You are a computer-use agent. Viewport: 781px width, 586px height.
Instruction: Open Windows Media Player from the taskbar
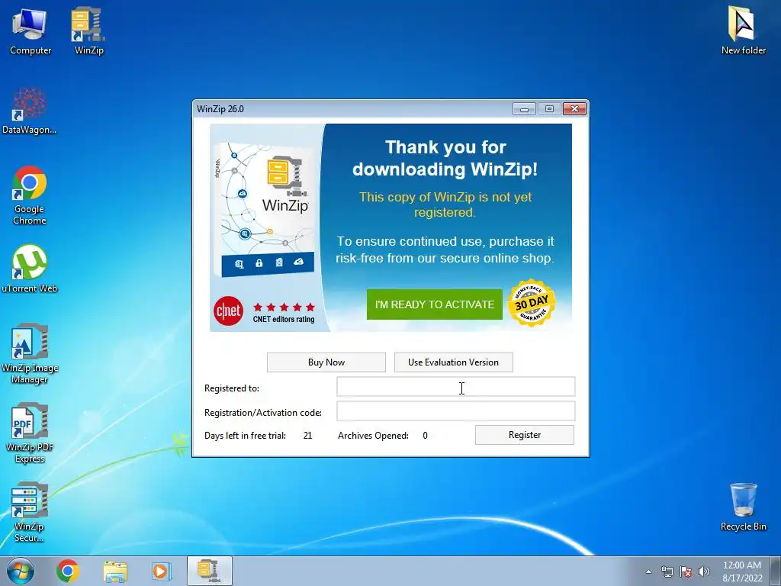coord(161,571)
